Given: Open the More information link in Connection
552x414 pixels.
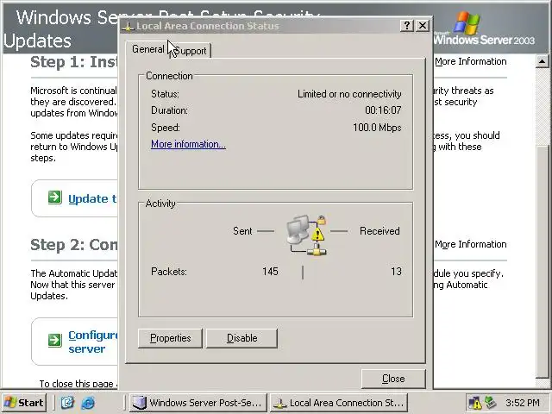Looking at the screenshot, I should 188,144.
